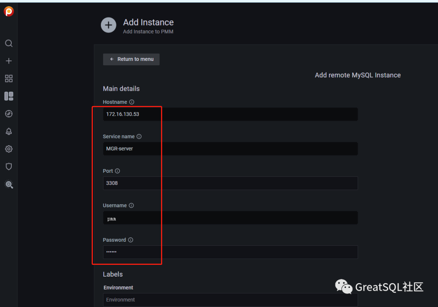The width and height of the screenshot is (438, 307).
Task: Focus the Port field showing 3308
Action: [x=230, y=183]
